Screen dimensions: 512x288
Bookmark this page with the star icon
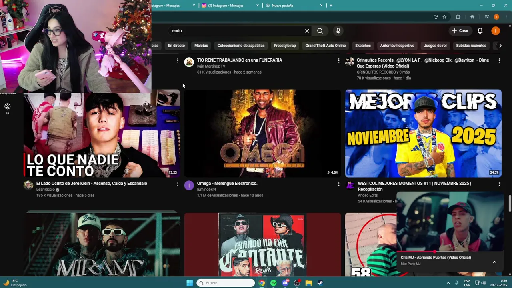click(444, 17)
